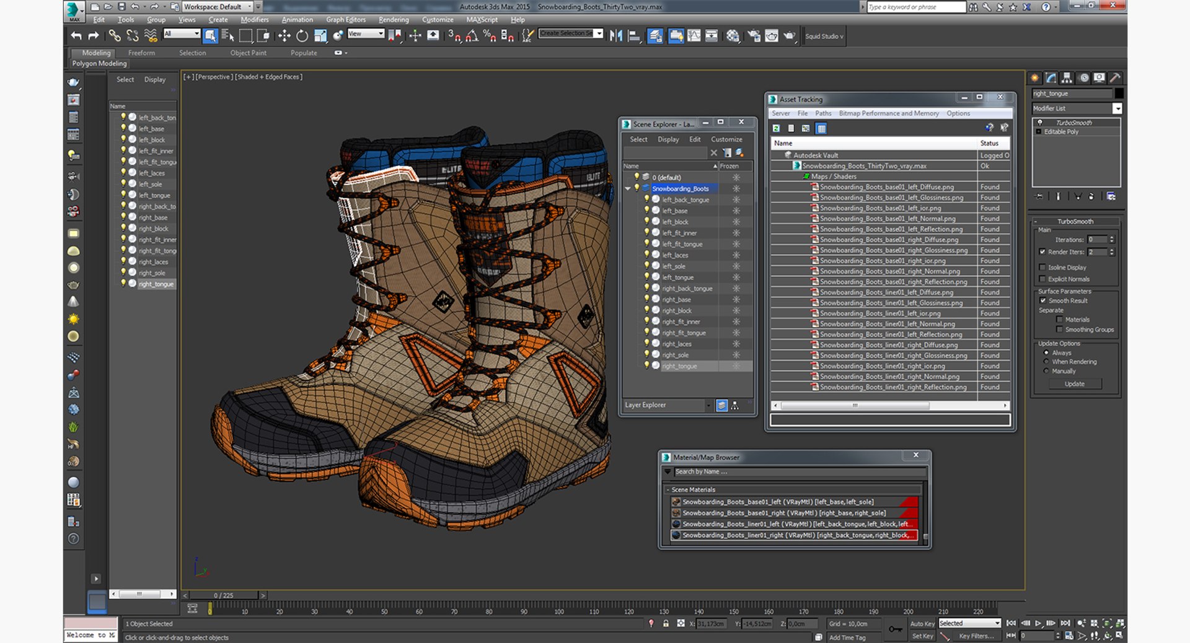
Task: Open Paths menu in Asset Tracking
Action: pyautogui.click(x=823, y=113)
